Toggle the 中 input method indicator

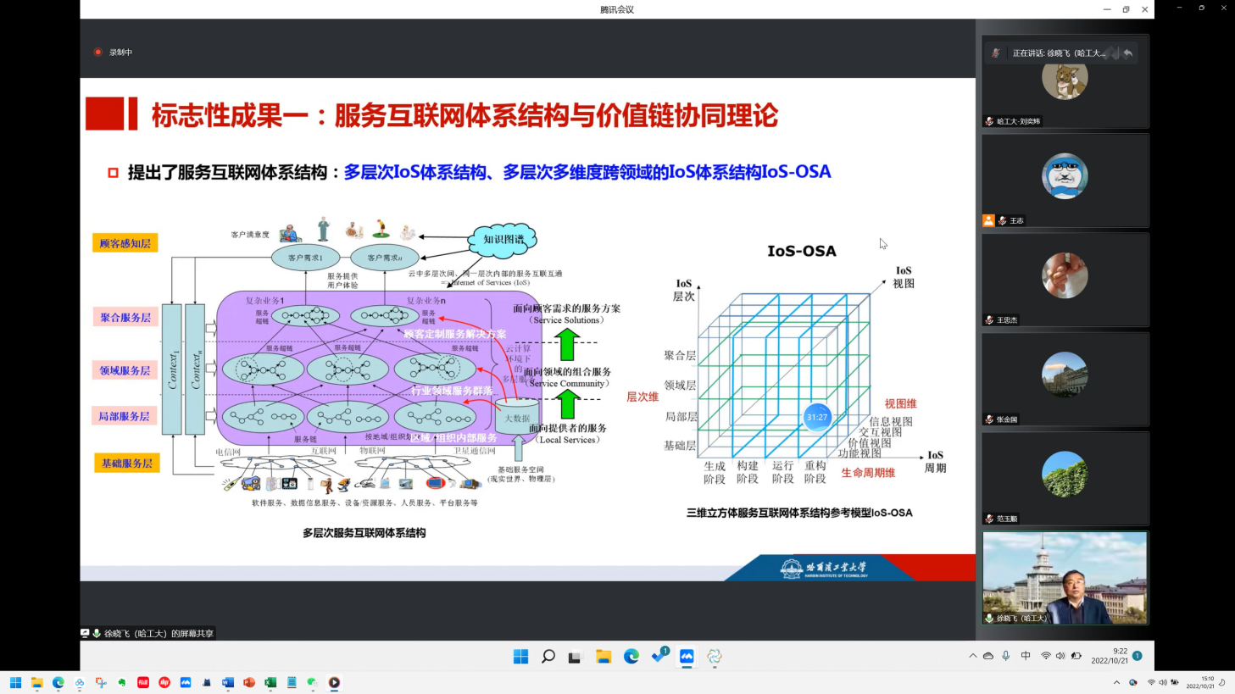[1026, 656]
